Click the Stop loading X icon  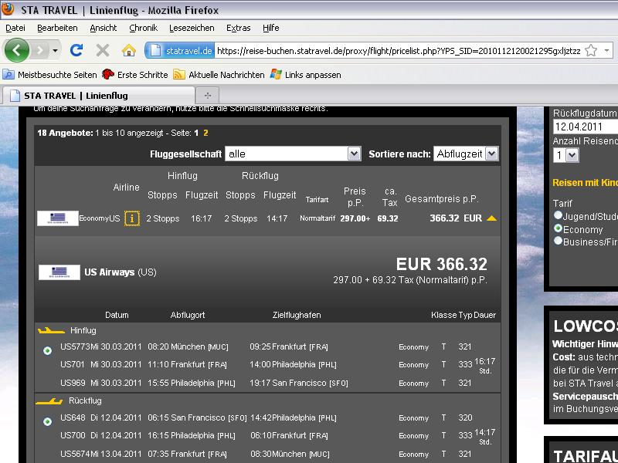[103, 50]
